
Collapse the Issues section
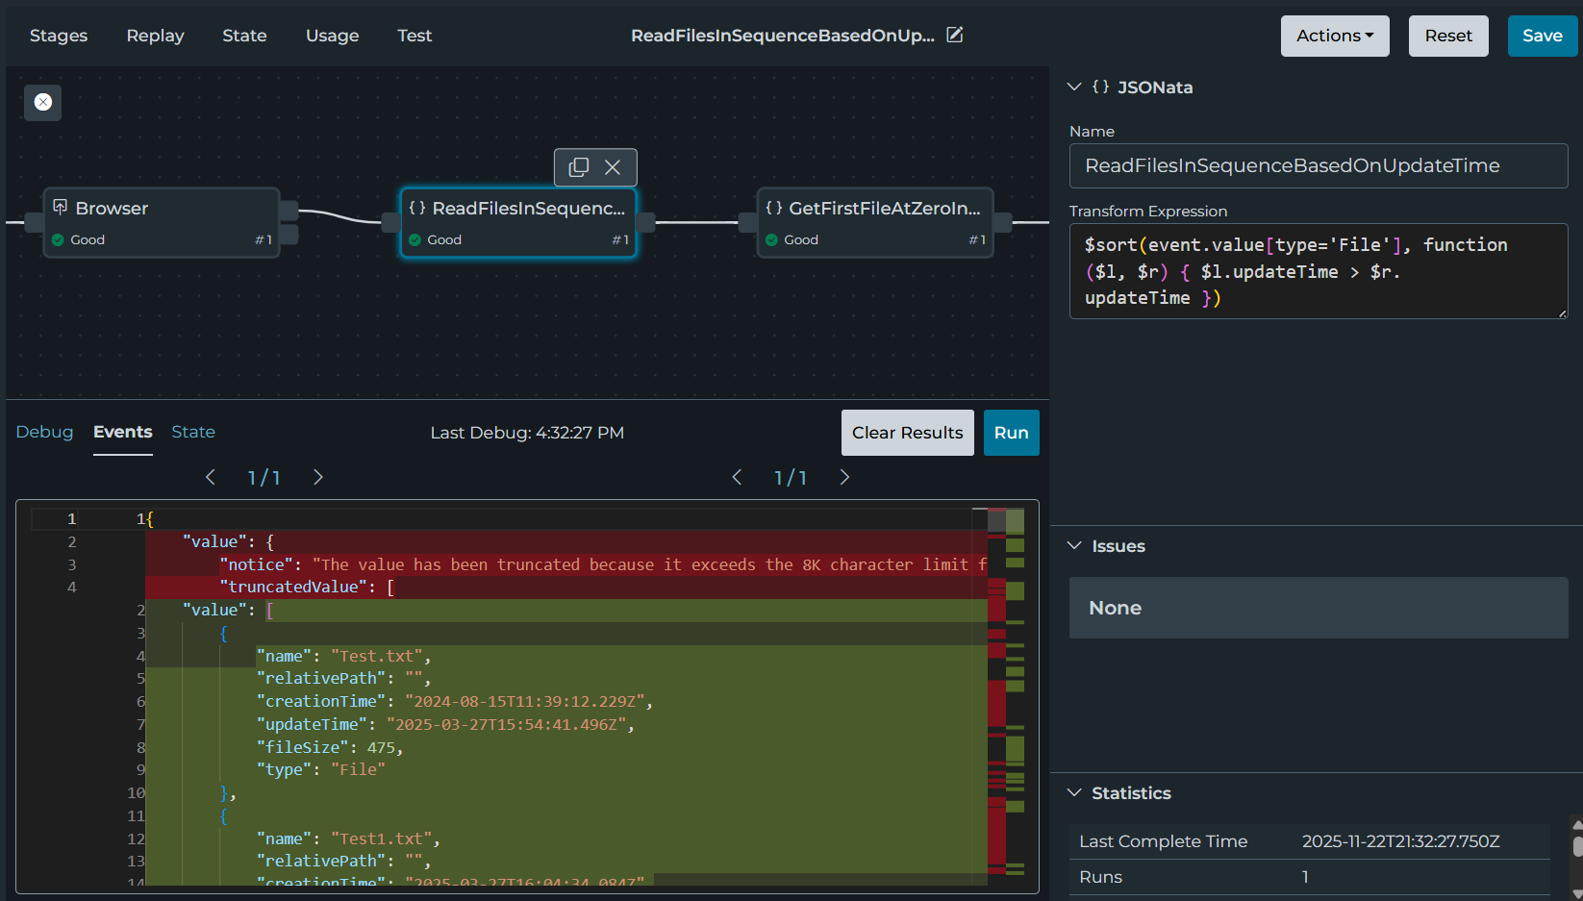pyautogui.click(x=1074, y=545)
